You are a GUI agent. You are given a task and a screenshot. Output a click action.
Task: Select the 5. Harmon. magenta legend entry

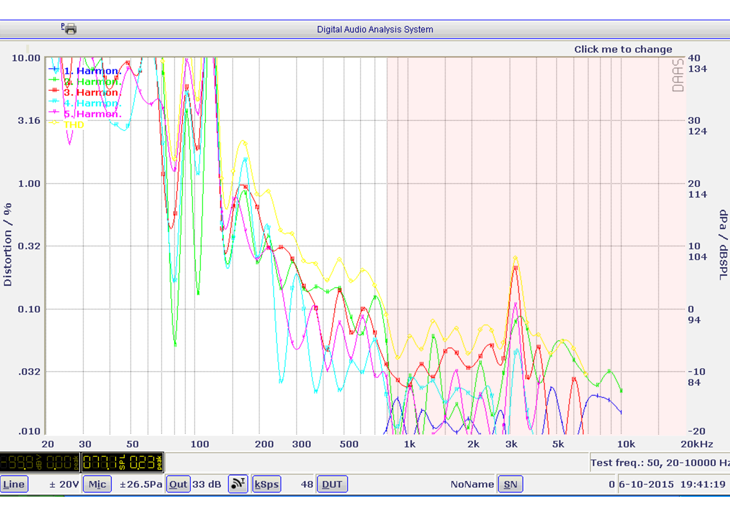pyautogui.click(x=92, y=114)
